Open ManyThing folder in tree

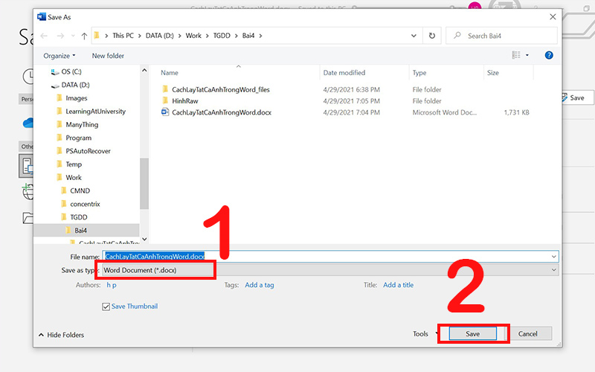(x=77, y=125)
